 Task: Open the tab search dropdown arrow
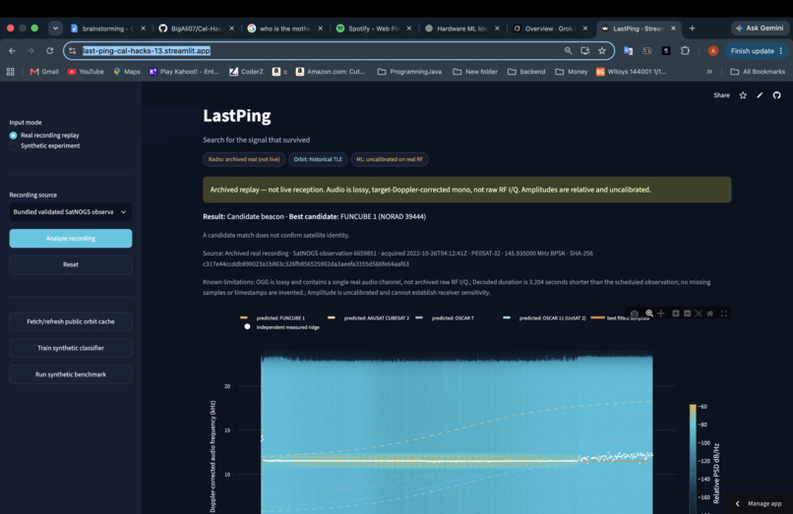pyautogui.click(x=55, y=29)
